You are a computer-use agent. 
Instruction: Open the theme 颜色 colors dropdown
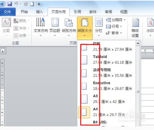coord(21,21)
